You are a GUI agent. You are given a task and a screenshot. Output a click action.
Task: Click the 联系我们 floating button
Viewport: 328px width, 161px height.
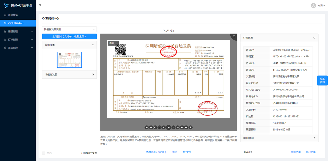(322, 80)
